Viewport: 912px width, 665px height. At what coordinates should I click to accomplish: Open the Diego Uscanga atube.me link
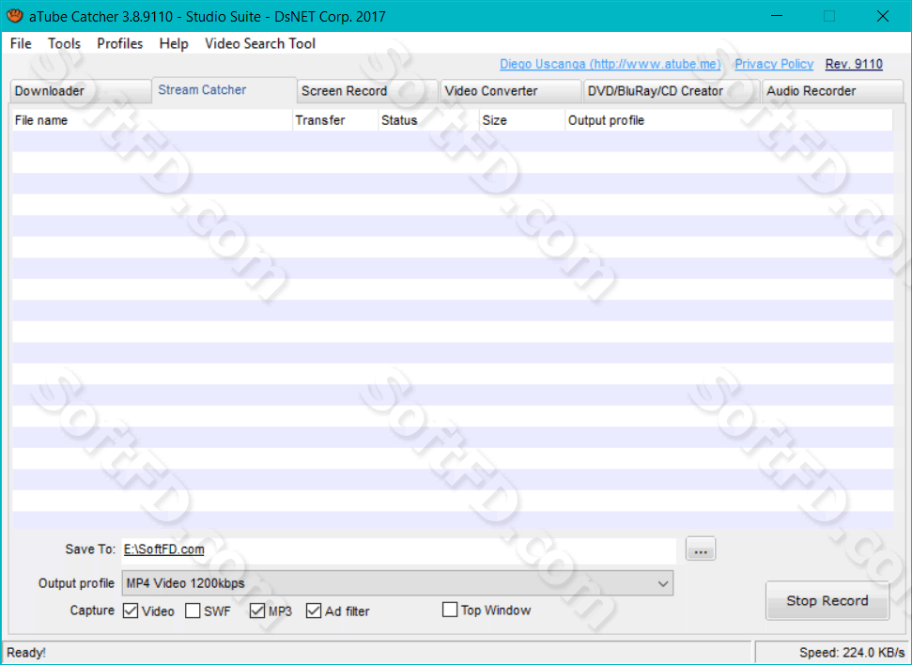[x=611, y=64]
